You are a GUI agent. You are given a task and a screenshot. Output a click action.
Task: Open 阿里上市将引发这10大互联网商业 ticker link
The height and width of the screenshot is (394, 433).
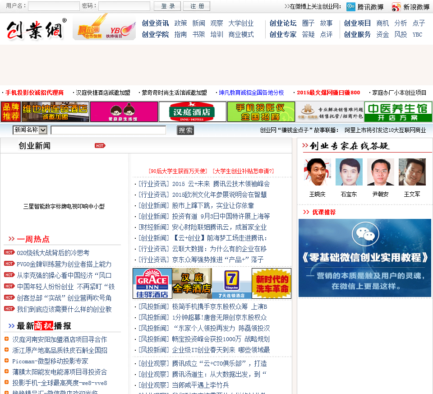pos(385,130)
